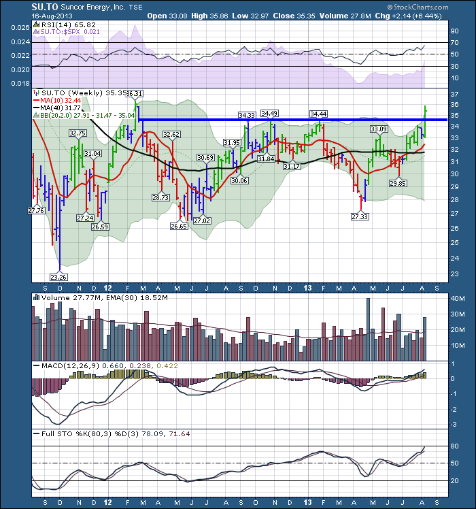Click the Volume bars legend icon

(37, 297)
